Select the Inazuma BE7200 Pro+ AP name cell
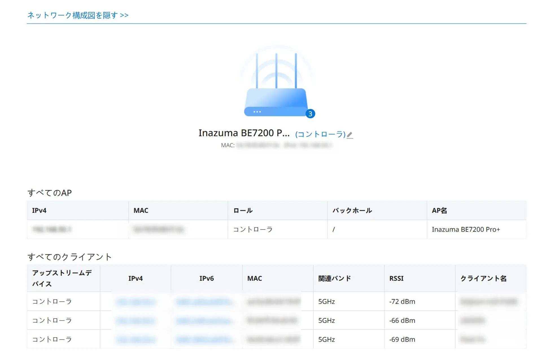The image size is (542, 357). point(466,230)
